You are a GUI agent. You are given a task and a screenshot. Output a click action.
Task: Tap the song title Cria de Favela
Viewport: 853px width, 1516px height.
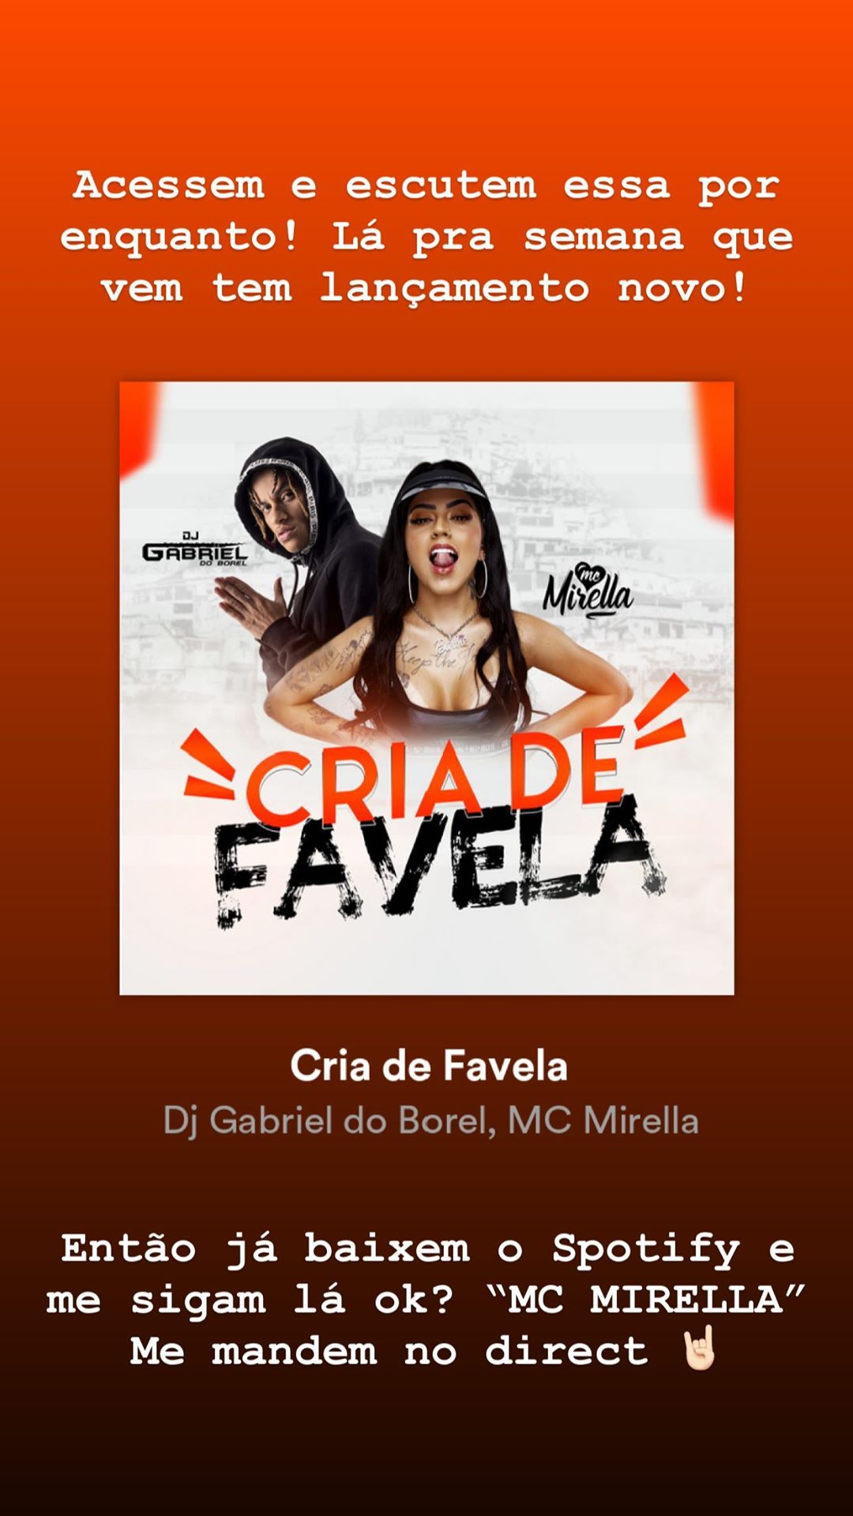[x=429, y=1066]
